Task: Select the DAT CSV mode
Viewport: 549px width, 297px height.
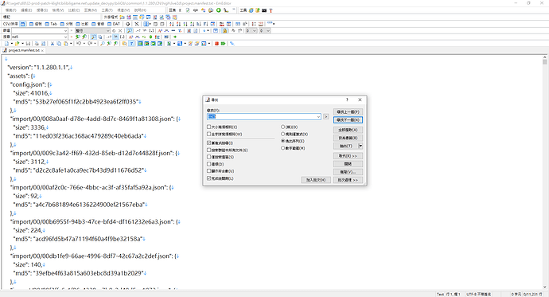Action: (x=114, y=24)
